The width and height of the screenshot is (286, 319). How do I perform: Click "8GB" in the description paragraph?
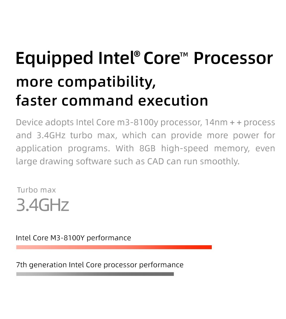click(147, 148)
